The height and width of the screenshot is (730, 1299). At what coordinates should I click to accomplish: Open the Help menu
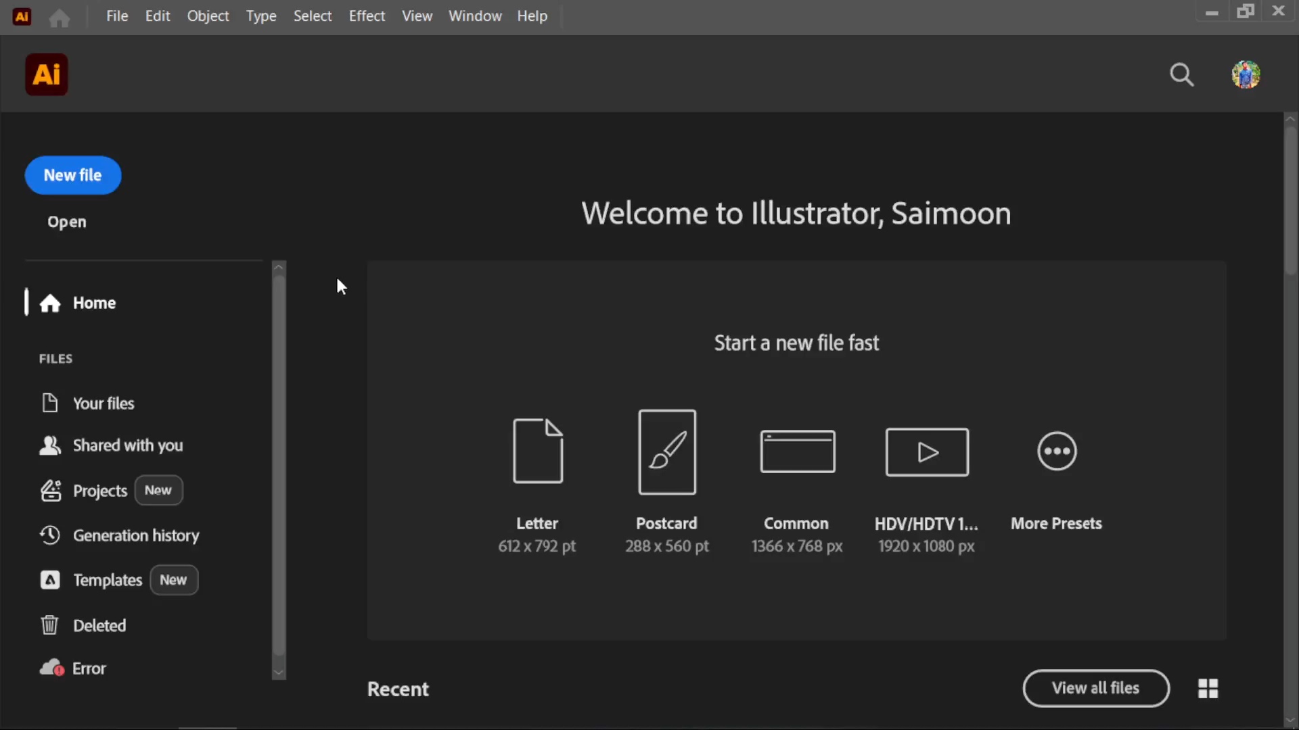[532, 16]
